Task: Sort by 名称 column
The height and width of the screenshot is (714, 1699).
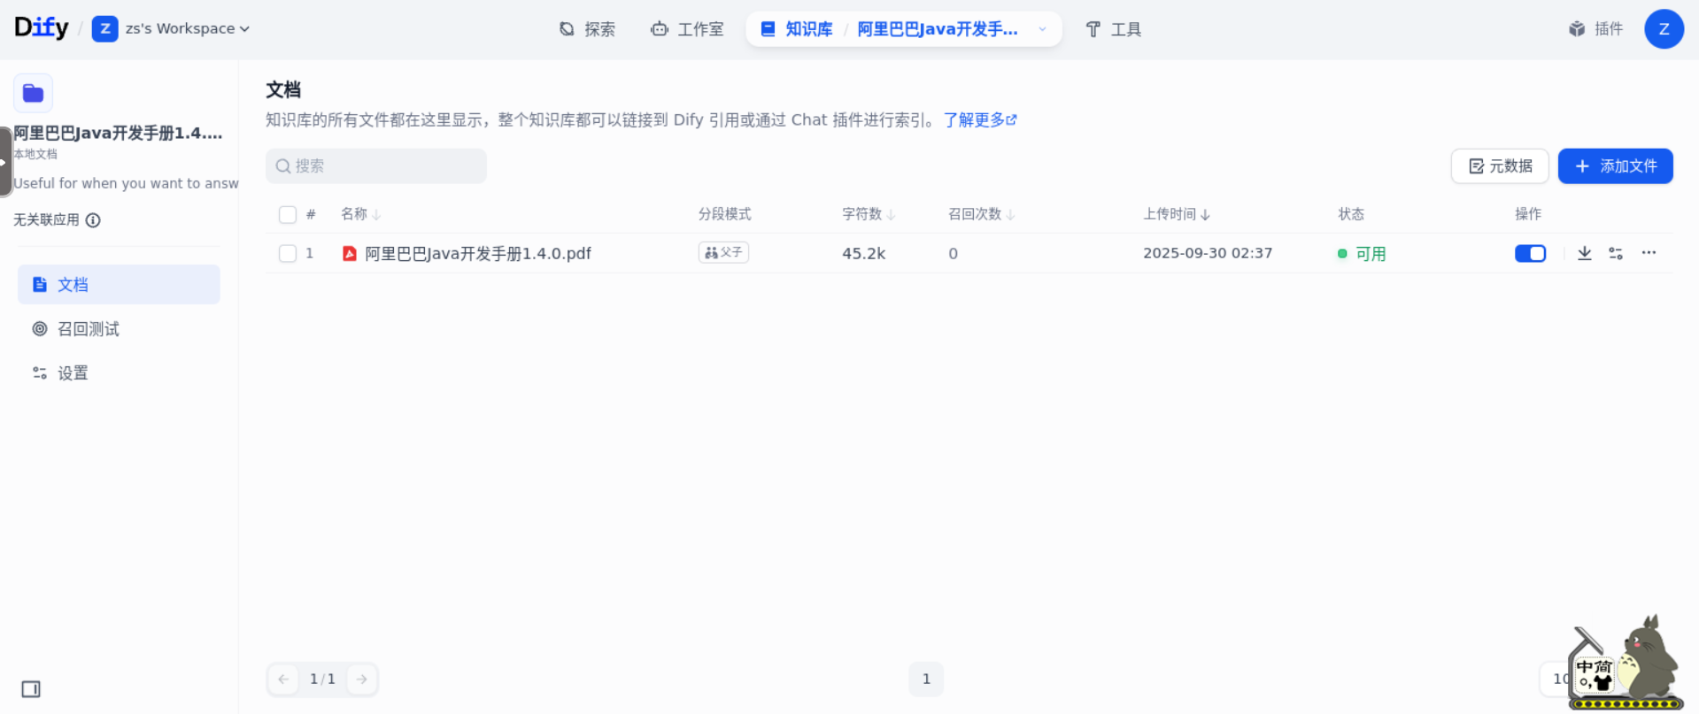Action: 360,214
